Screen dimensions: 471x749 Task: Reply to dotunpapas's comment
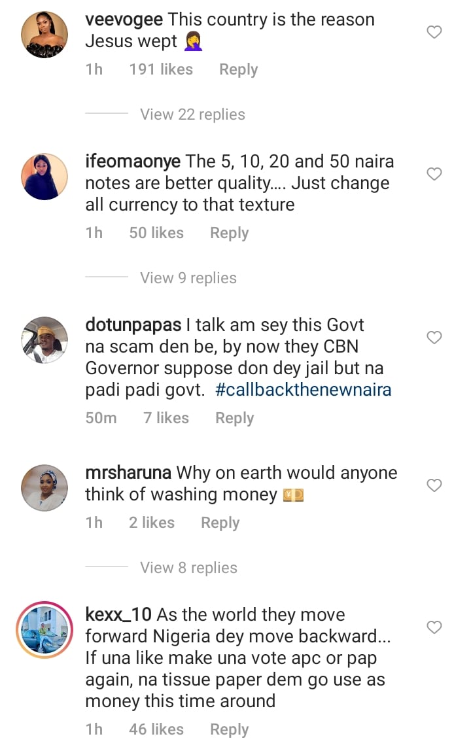click(234, 419)
